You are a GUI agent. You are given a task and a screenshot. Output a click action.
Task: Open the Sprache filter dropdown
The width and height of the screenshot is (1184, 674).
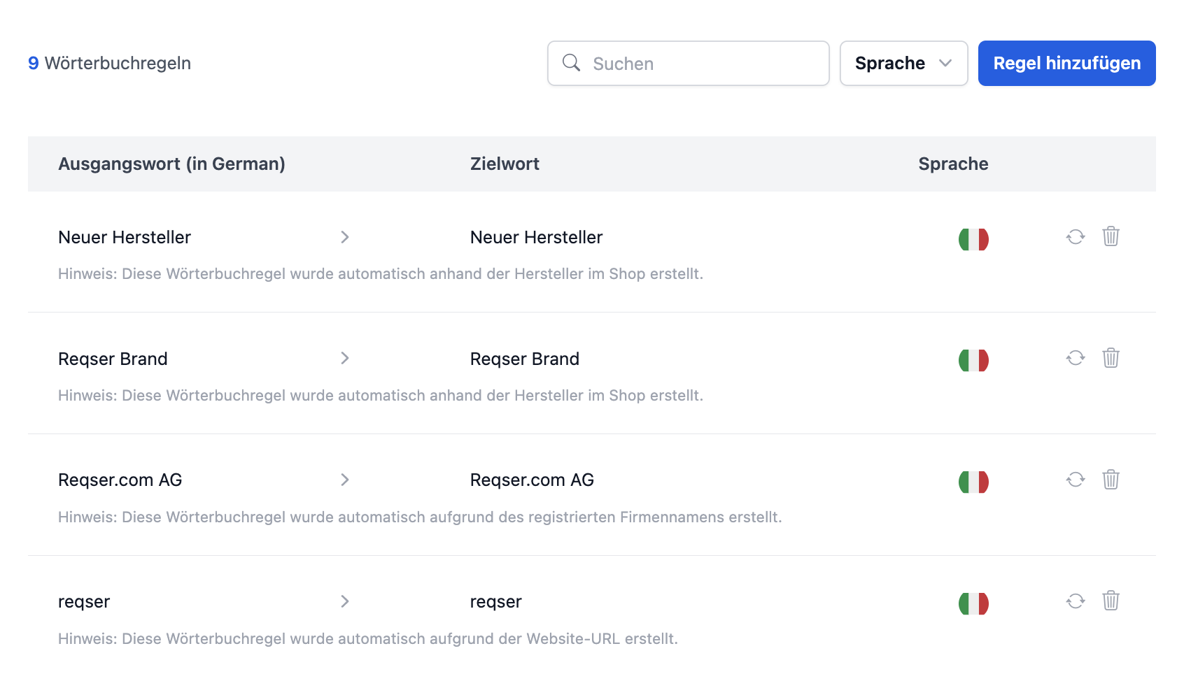[x=903, y=63]
